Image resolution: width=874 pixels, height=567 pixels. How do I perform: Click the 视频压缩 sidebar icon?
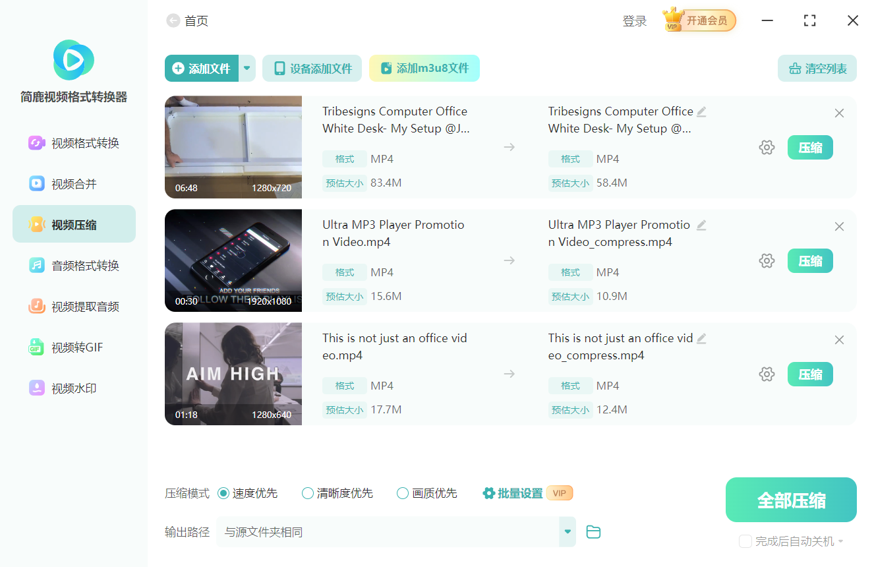pyautogui.click(x=36, y=225)
